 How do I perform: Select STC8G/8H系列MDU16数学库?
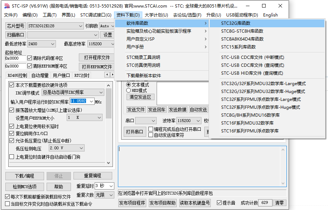tap(267, 115)
